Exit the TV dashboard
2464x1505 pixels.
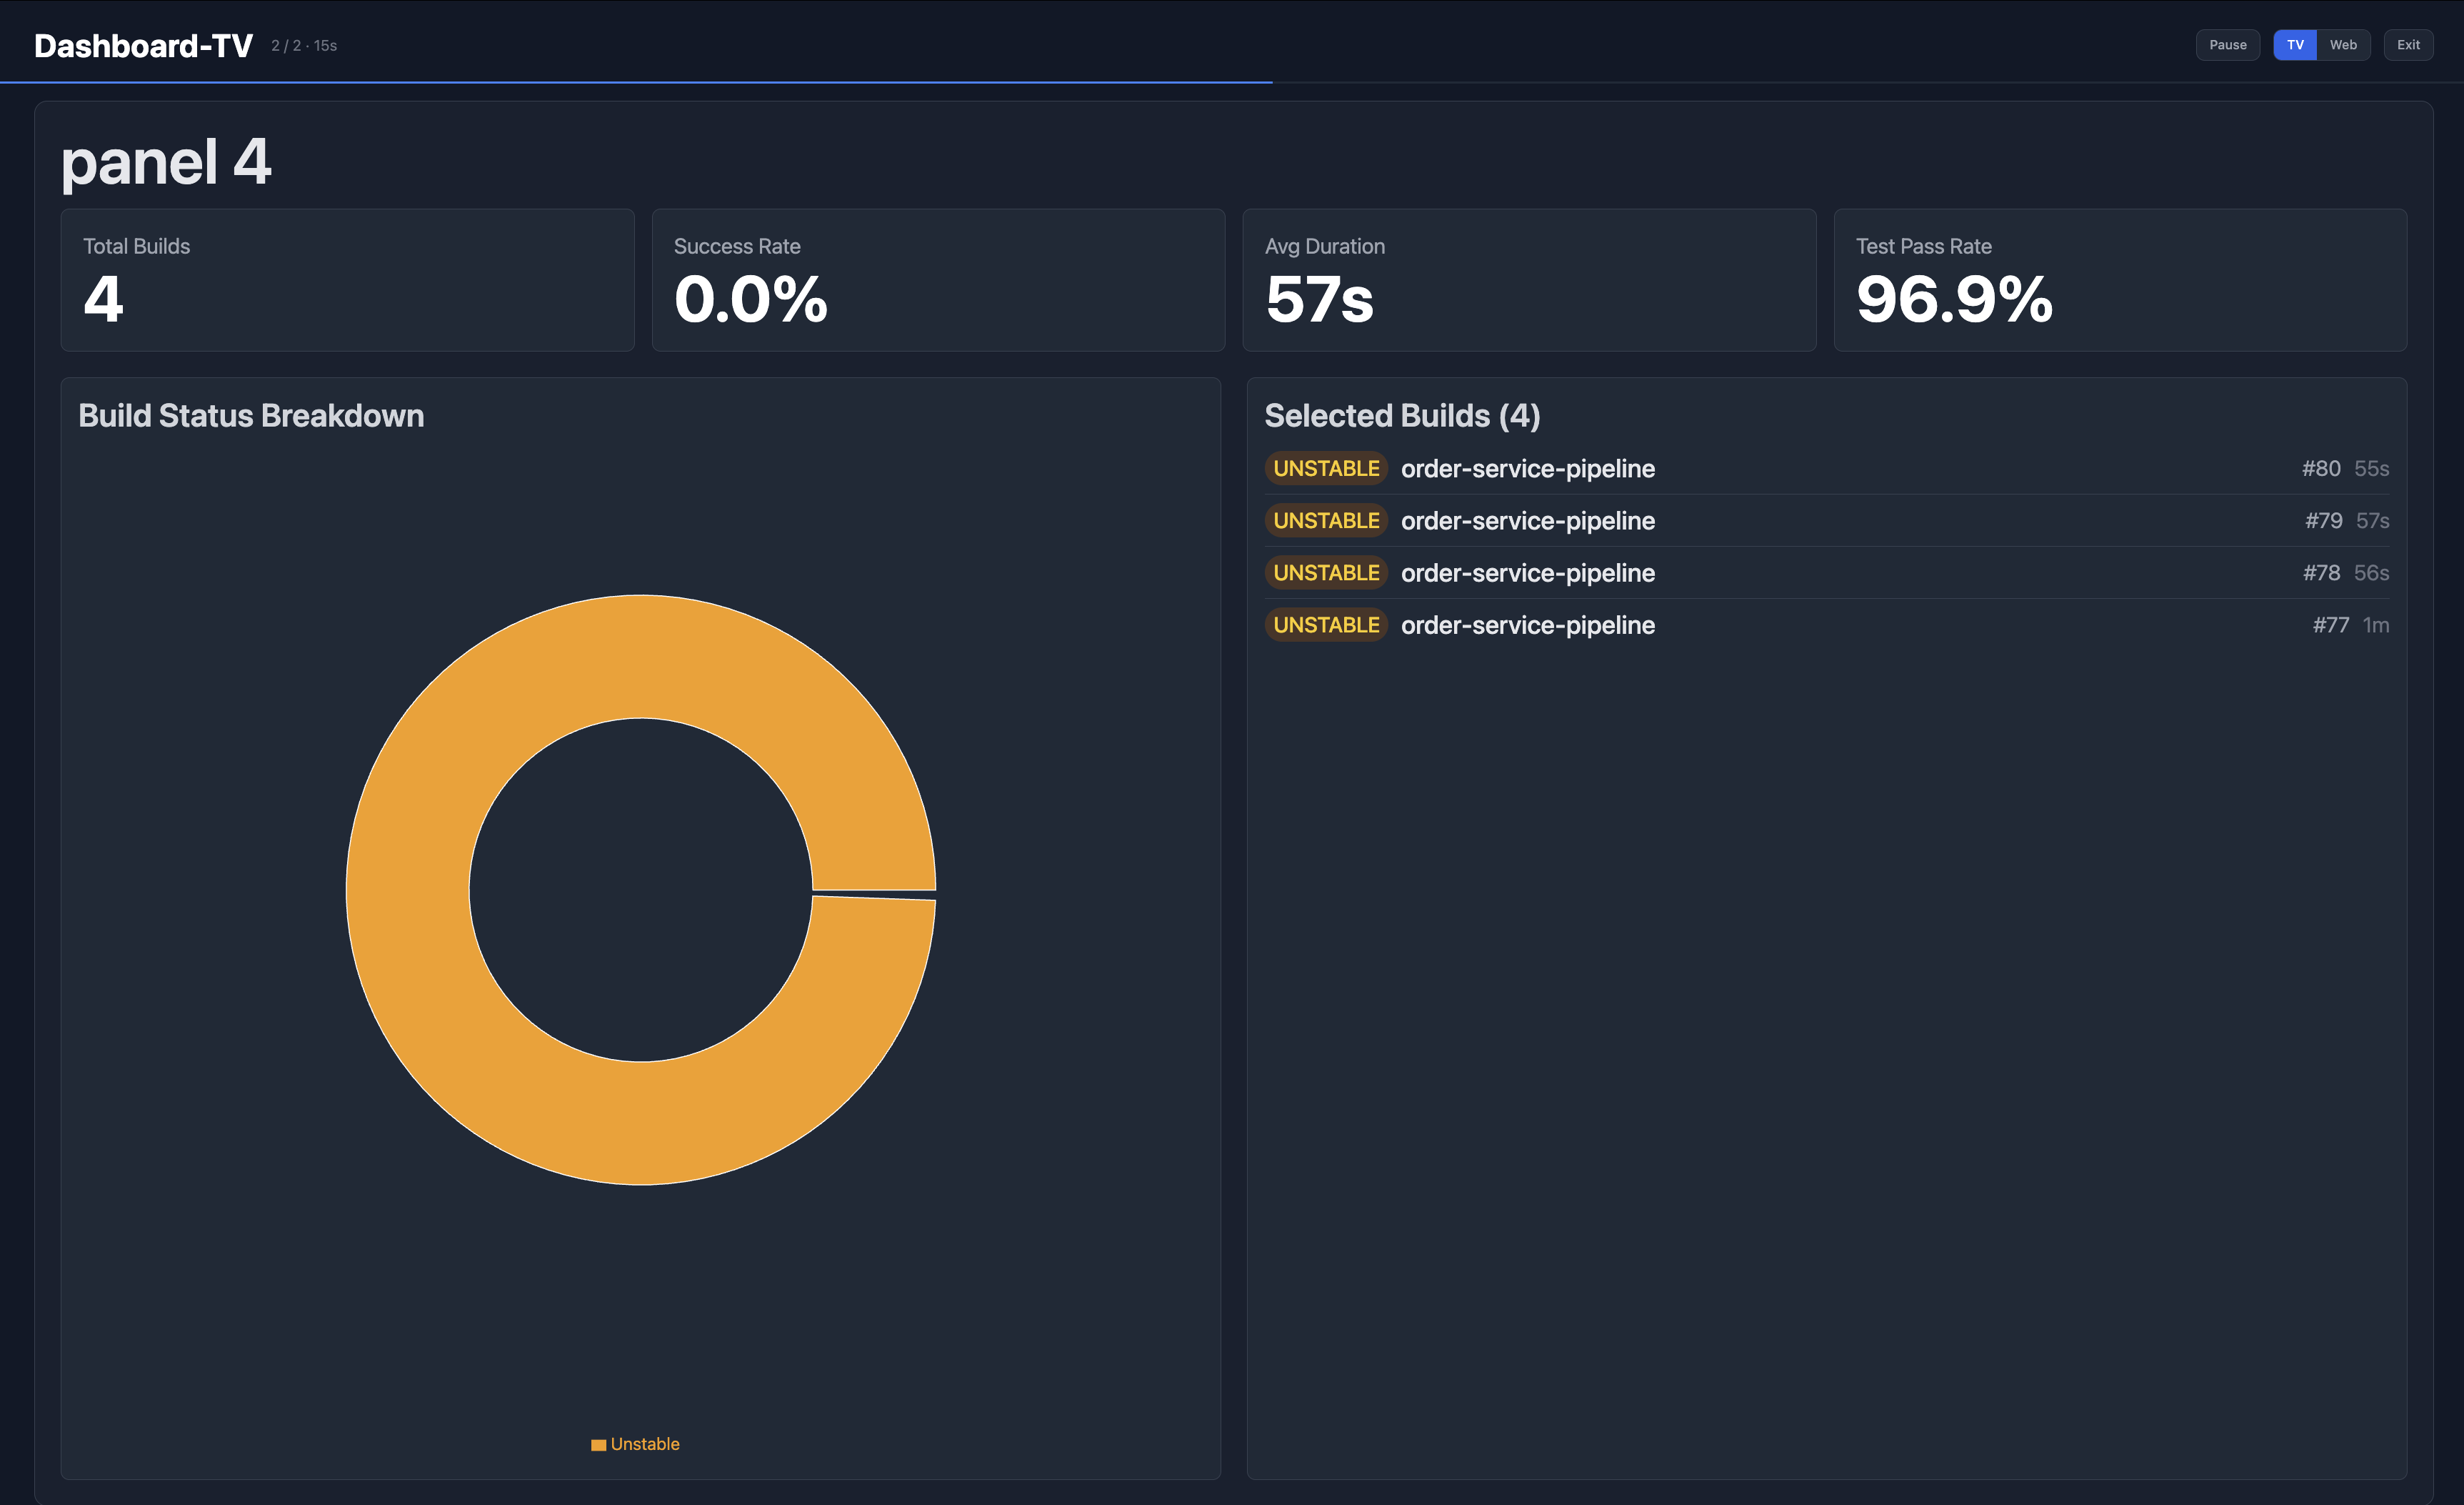tap(2407, 45)
